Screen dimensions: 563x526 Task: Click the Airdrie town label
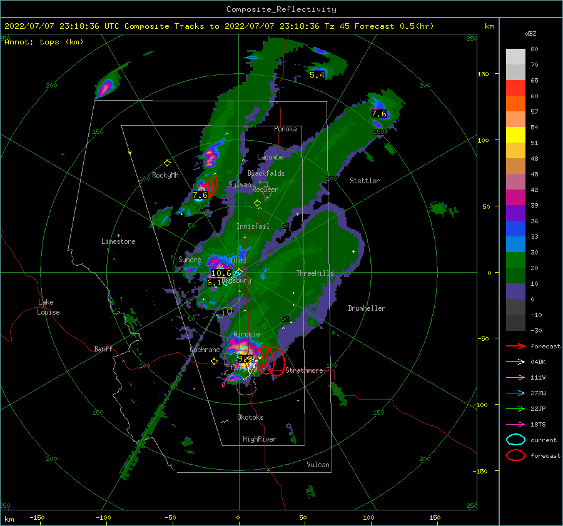pyautogui.click(x=246, y=334)
